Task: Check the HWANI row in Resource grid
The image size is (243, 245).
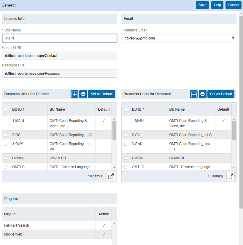Action: (125, 158)
